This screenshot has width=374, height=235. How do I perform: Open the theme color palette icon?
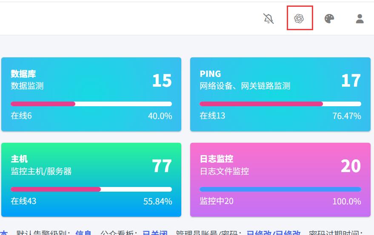[x=329, y=19]
